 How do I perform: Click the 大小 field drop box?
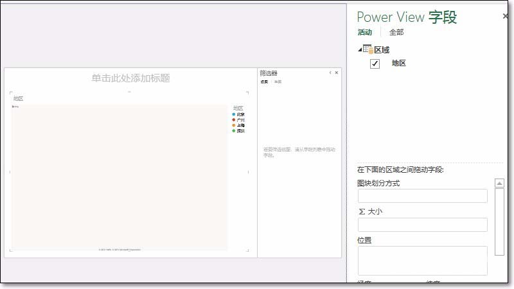pyautogui.click(x=423, y=225)
